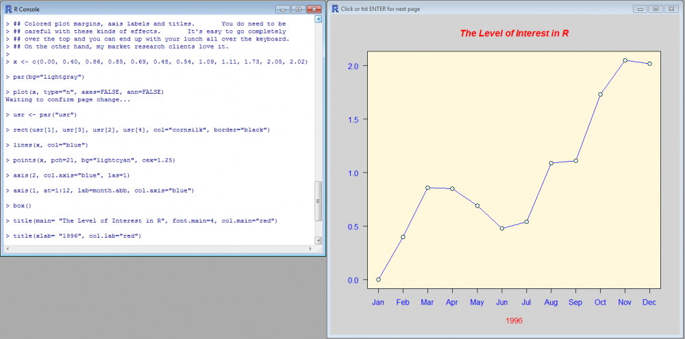Close the graphics plot window
The height and width of the screenshot is (339, 685).
(x=671, y=9)
